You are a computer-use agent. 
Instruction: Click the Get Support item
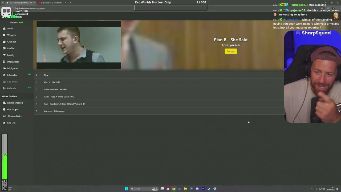(13, 109)
